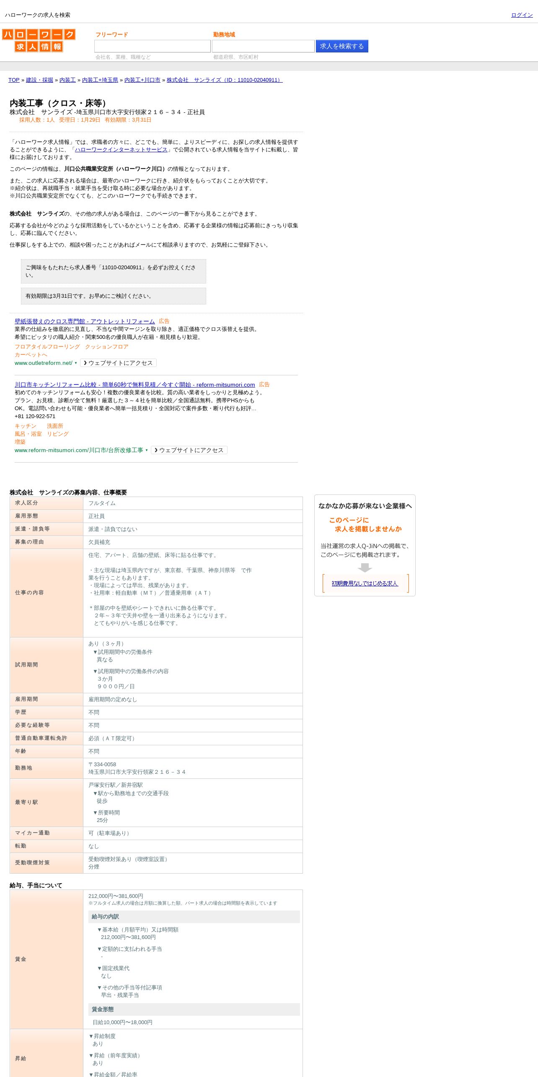The image size is (538, 1077).
Task: Open the reform-mitsumori.com URL dropdown arrow
Action: coord(147,450)
